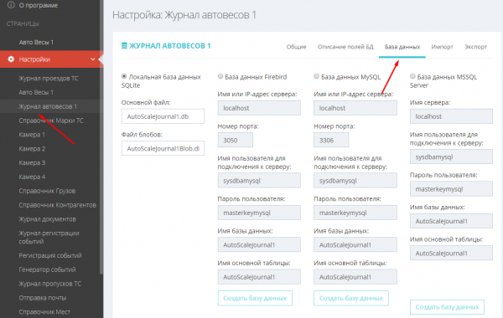Open the Описание полей БД tab
Screen dimensions: 503x318
345,47
